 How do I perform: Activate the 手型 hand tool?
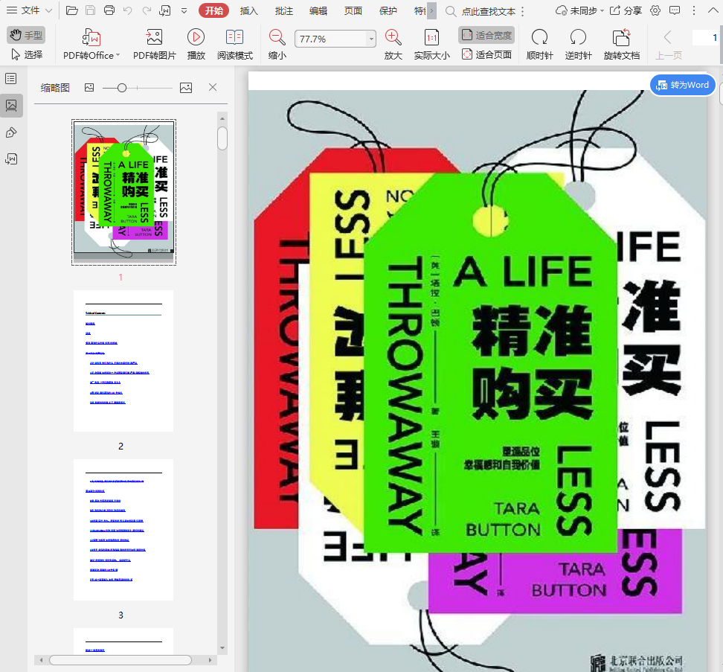[x=26, y=35]
